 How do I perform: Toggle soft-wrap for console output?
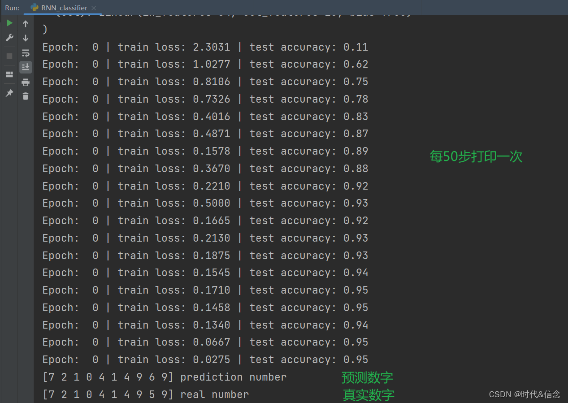tap(26, 53)
